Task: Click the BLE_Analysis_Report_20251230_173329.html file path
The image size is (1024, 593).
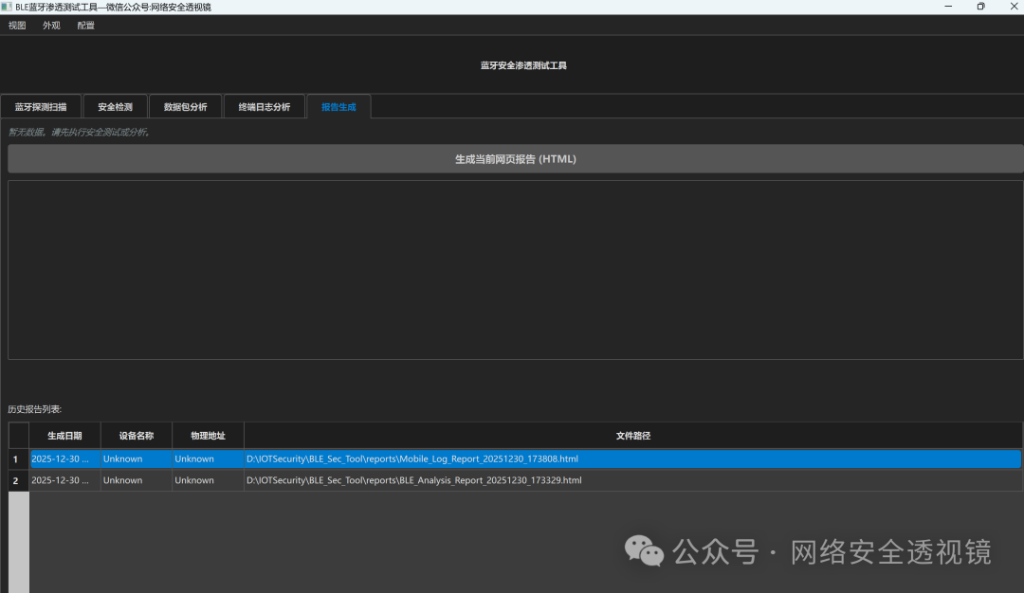Action: pos(414,480)
